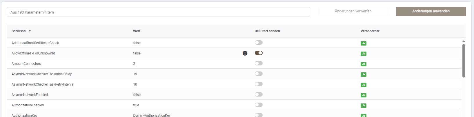Click the sort arrow beside Schlüssel

tap(30, 31)
